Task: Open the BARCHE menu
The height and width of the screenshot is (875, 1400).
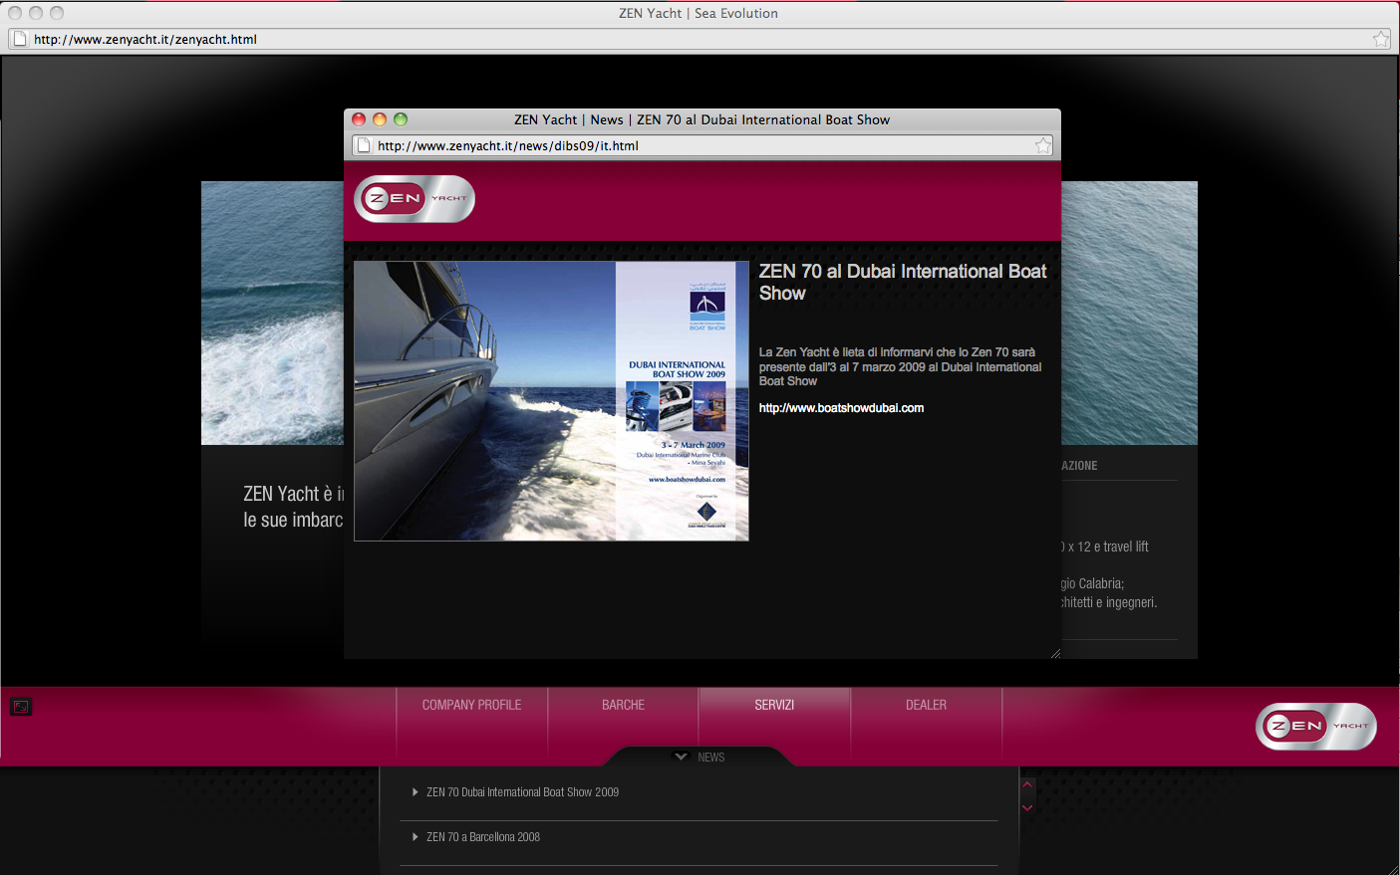Action: (x=623, y=705)
